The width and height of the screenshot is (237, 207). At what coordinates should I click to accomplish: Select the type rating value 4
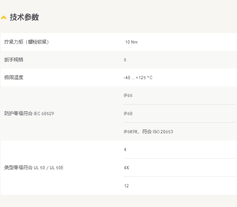point(125,150)
